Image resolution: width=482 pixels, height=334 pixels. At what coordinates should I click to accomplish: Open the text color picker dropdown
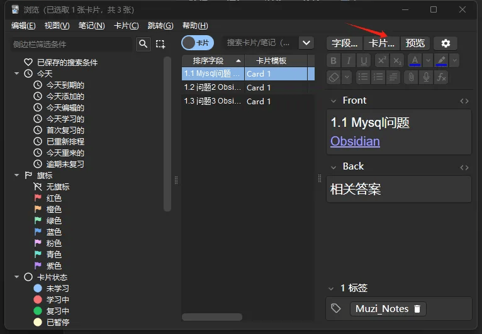pyautogui.click(x=428, y=60)
